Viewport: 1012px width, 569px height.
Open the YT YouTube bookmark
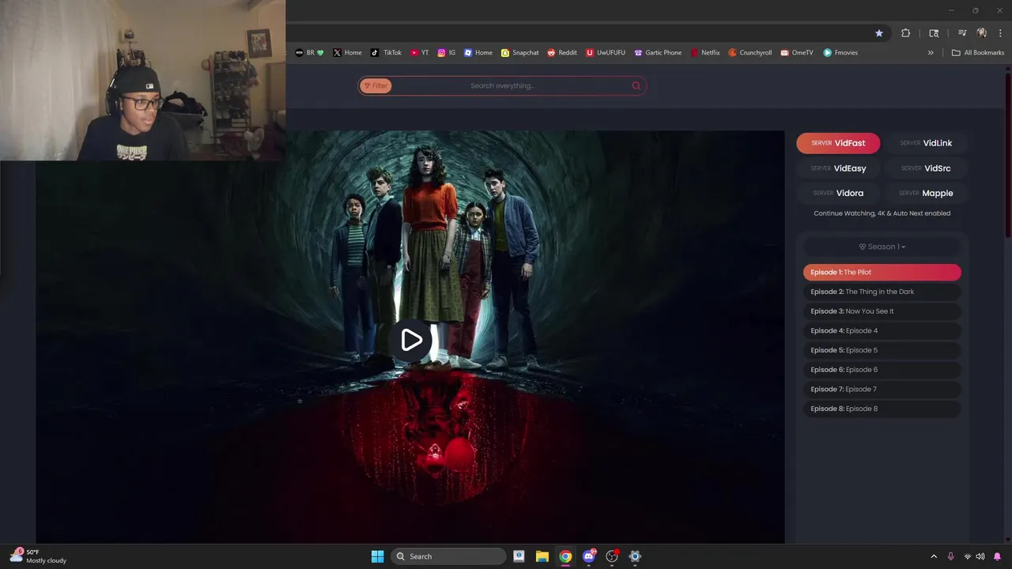point(420,53)
